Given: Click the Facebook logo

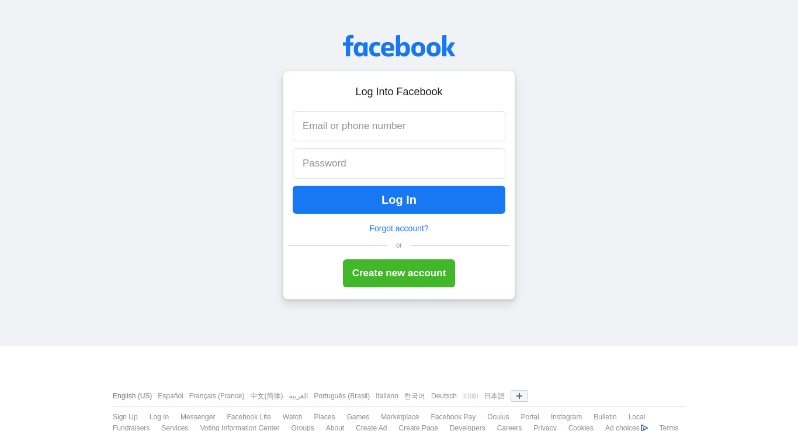Looking at the screenshot, I should click(x=399, y=46).
